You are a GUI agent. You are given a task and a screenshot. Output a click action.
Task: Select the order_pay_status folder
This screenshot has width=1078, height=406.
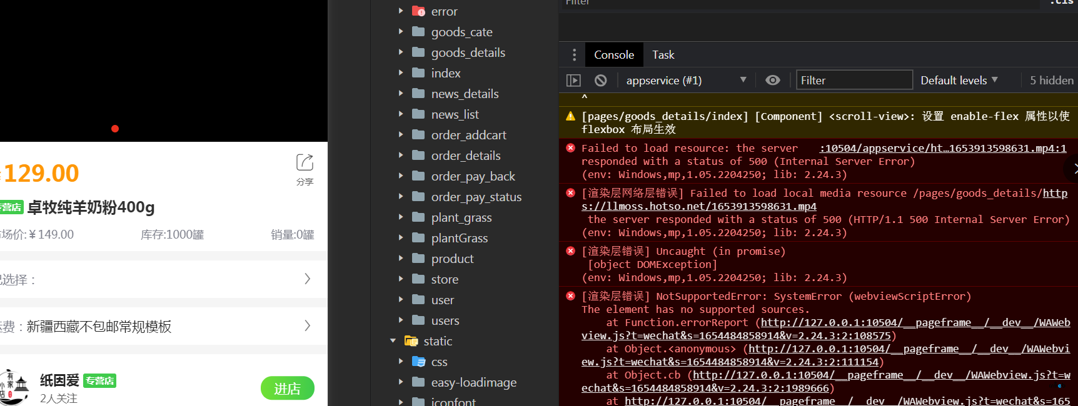click(x=476, y=197)
